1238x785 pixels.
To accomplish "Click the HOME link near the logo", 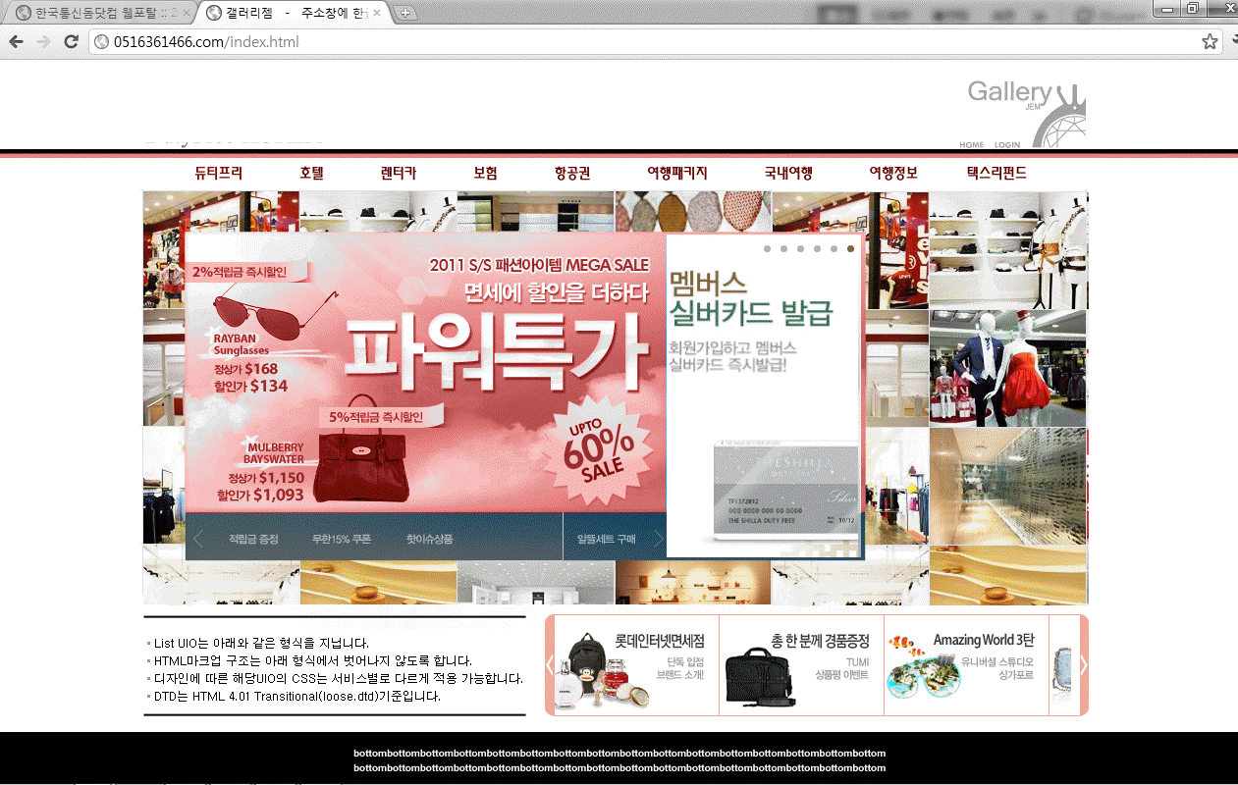I will (971, 145).
